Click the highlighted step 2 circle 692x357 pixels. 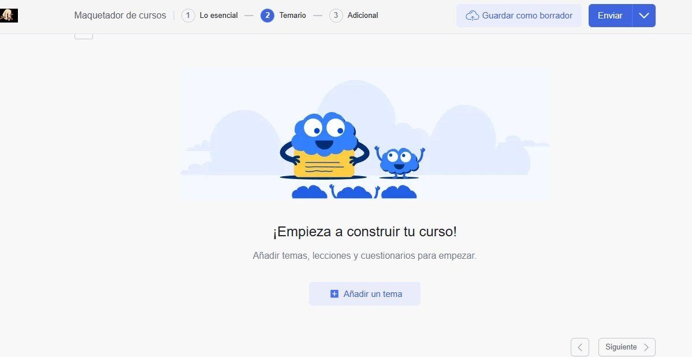point(267,16)
